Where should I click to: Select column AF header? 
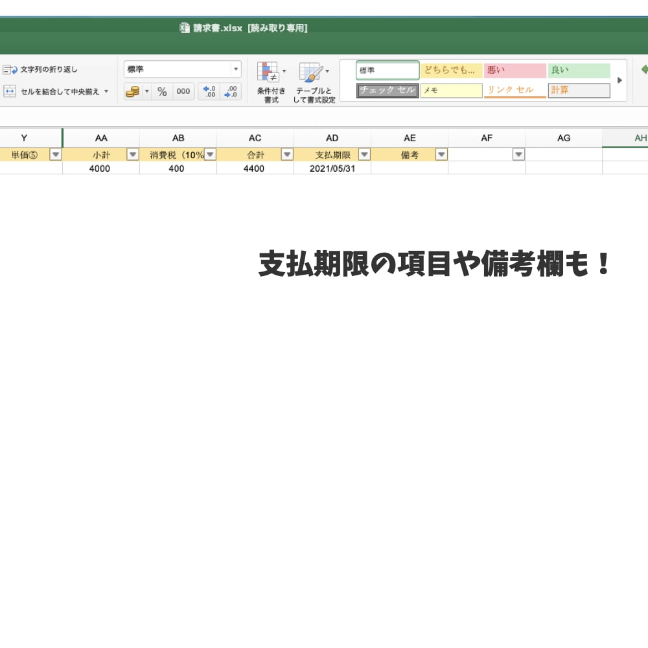click(x=487, y=138)
